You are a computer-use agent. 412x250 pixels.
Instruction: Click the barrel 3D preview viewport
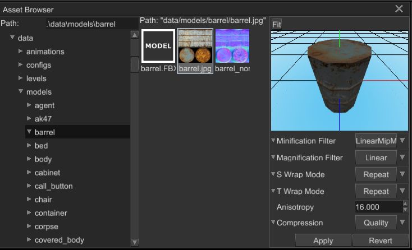(340, 81)
